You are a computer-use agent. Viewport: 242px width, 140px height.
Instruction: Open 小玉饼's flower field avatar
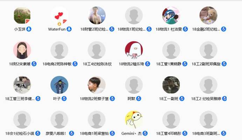click(22, 15)
